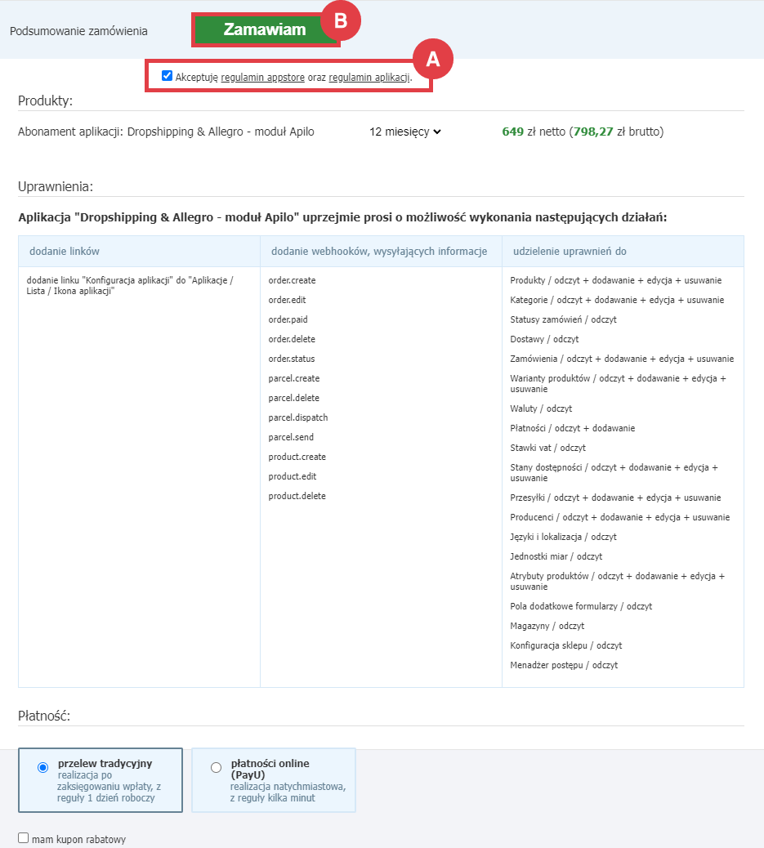Viewport: 764px width, 848px height.
Task: Select the order.create webhook entry
Action: 292,280
